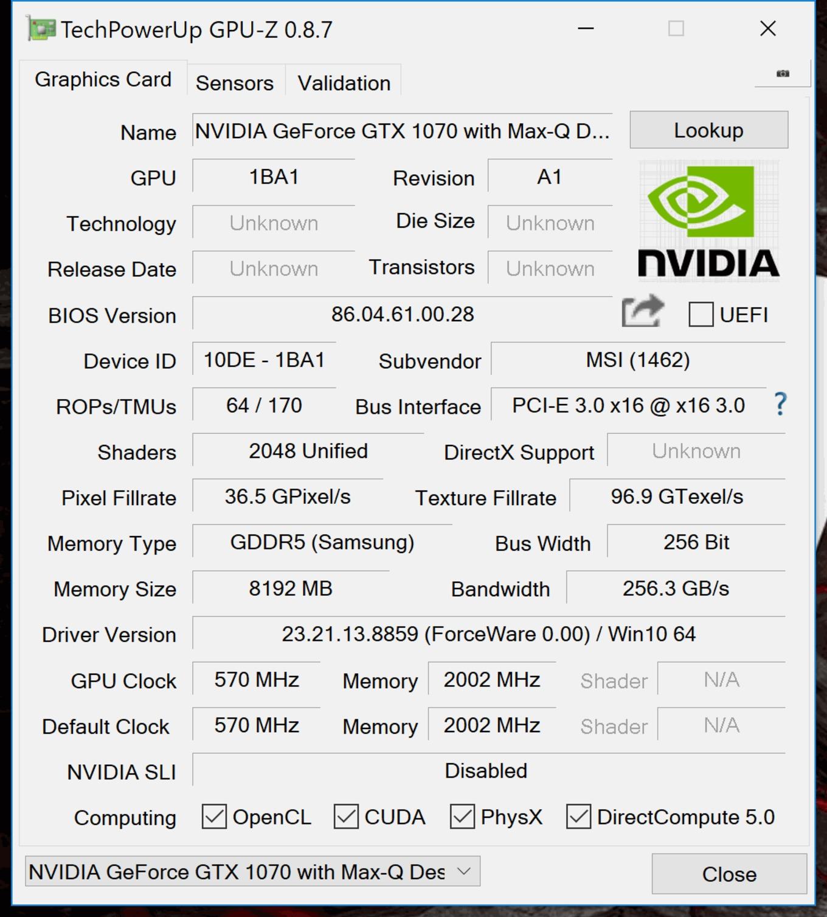Click the Lookup button
827x917 pixels.
point(709,130)
